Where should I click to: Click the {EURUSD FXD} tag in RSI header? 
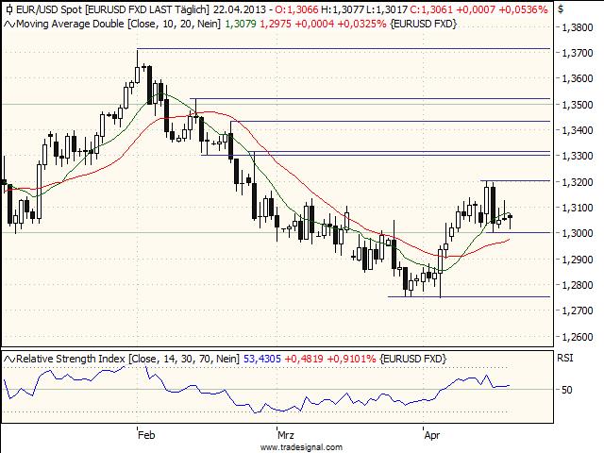click(413, 359)
